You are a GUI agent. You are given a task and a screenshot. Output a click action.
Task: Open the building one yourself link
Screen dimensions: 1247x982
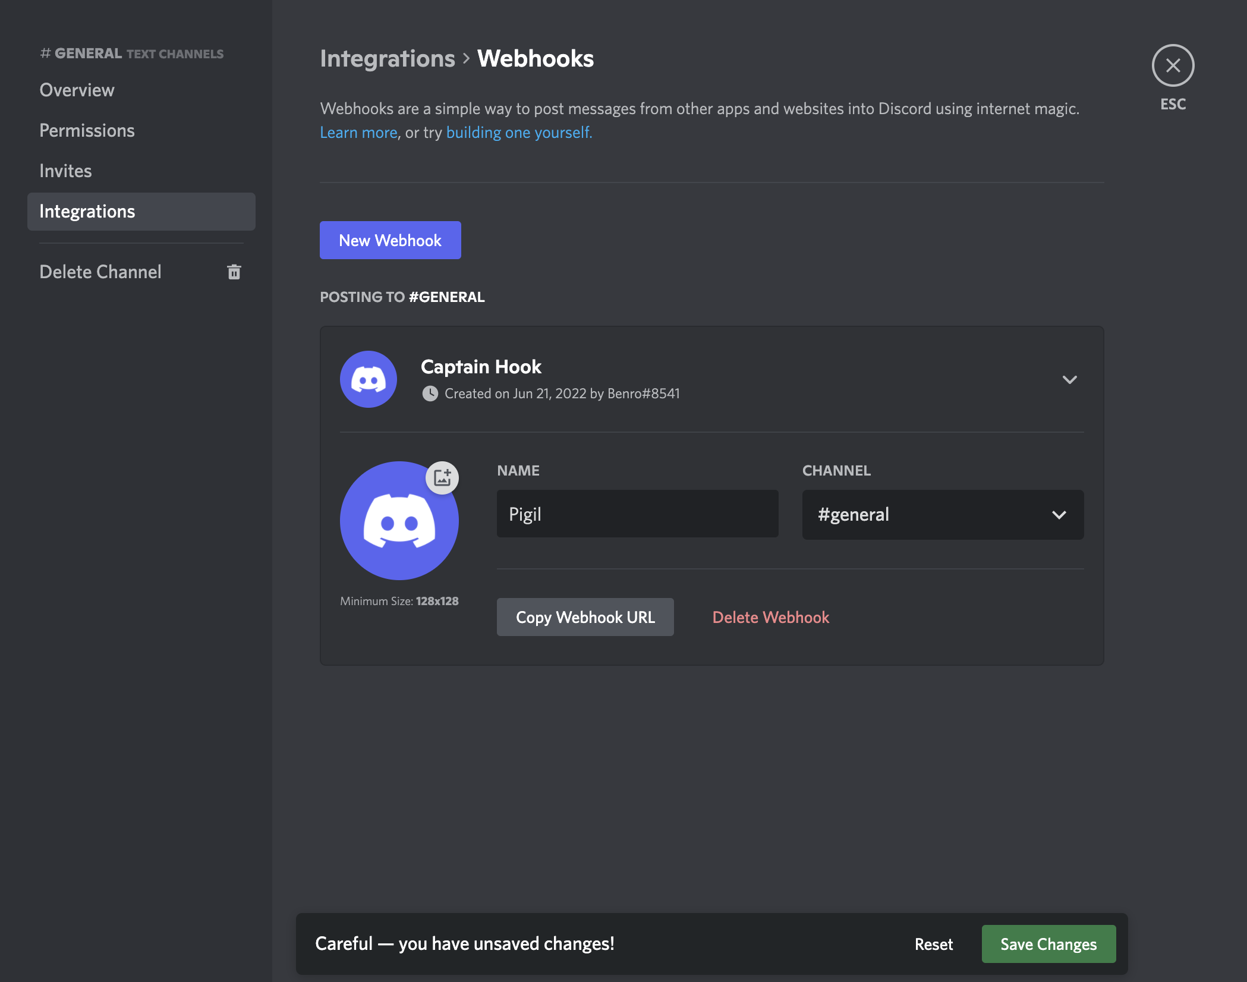pyautogui.click(x=519, y=133)
